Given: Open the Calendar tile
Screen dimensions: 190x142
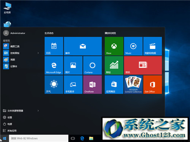Looking at the screenshot, I should pyautogui.click(x=54, y=46).
